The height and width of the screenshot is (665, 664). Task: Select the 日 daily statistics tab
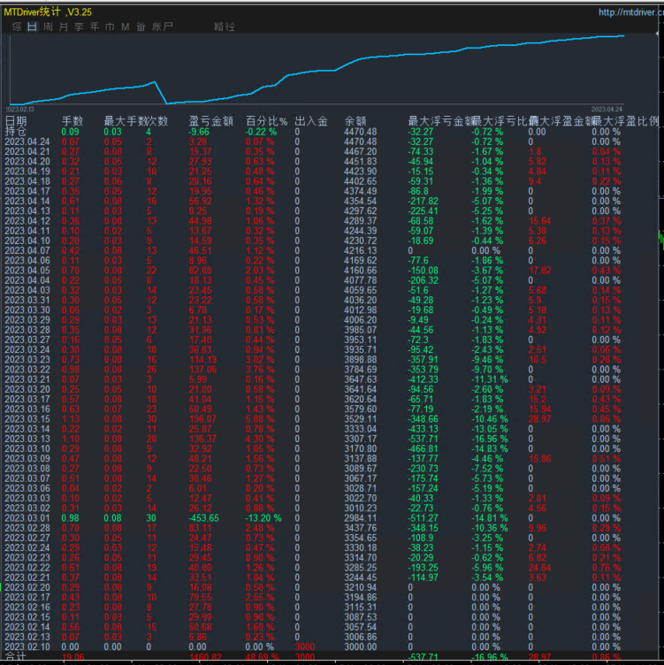pyautogui.click(x=32, y=27)
